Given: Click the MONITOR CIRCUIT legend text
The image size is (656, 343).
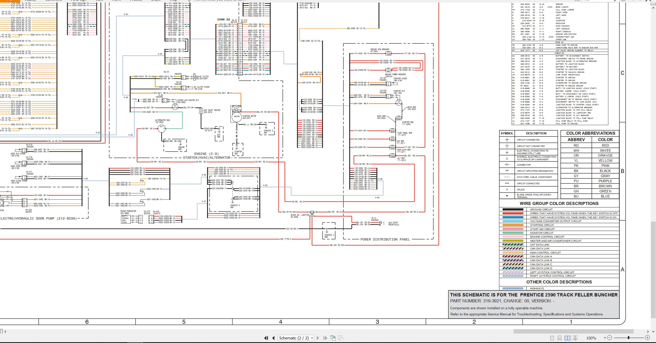Looking at the screenshot, I should pyautogui.click(x=542, y=233).
